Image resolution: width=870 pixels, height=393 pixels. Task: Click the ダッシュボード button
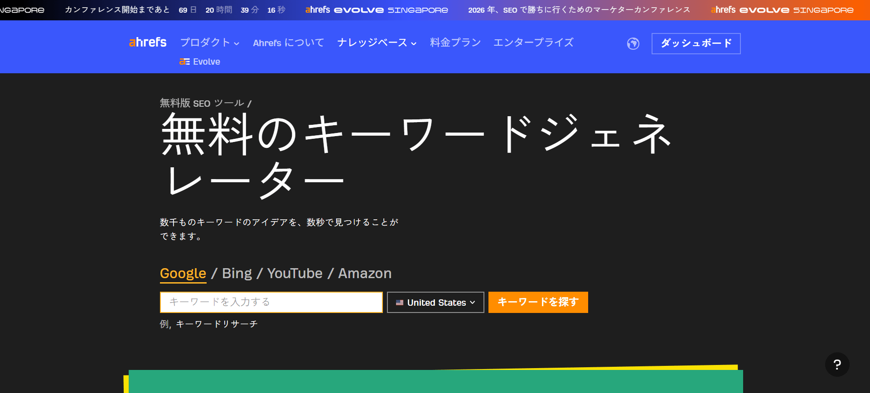[x=696, y=43]
